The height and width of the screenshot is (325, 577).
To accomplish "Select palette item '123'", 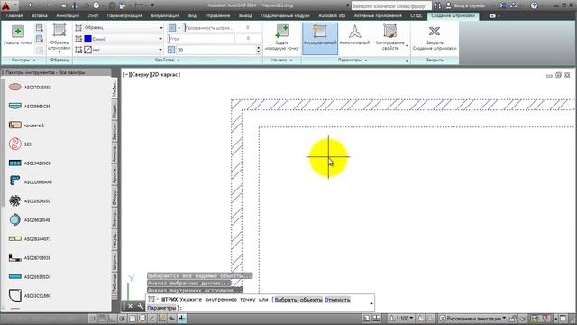I will 20,144.
